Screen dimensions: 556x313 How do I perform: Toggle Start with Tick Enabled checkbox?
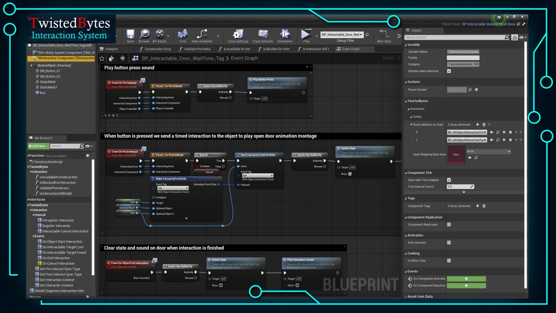coord(449,180)
